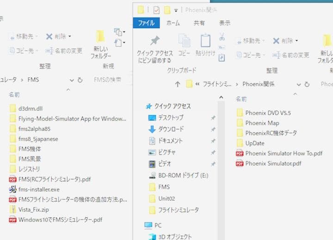The height and width of the screenshot is (240, 333).
Task: Click the Cut scissors icon in Phoenix window
Action: 222,37
